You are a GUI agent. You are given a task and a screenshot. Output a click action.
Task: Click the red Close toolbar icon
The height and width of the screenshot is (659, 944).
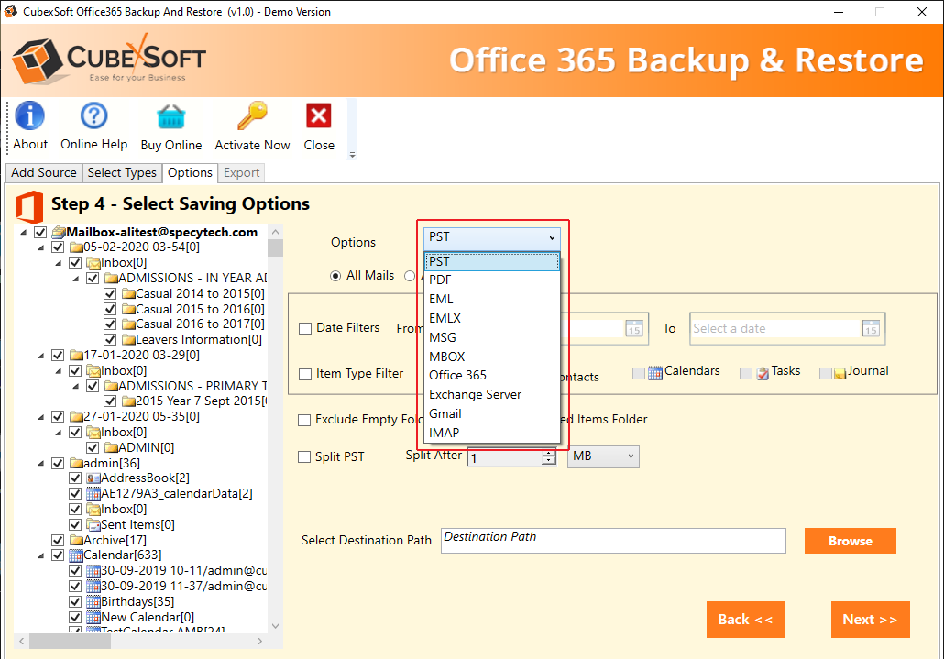(x=318, y=115)
